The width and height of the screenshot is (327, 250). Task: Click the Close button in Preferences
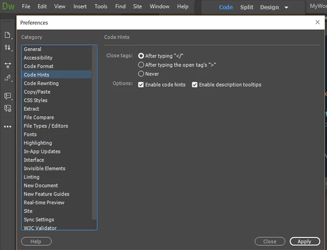click(x=270, y=242)
